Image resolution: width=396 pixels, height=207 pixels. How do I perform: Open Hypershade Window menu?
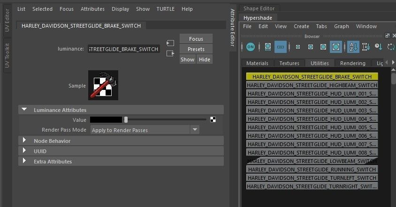[366, 26]
